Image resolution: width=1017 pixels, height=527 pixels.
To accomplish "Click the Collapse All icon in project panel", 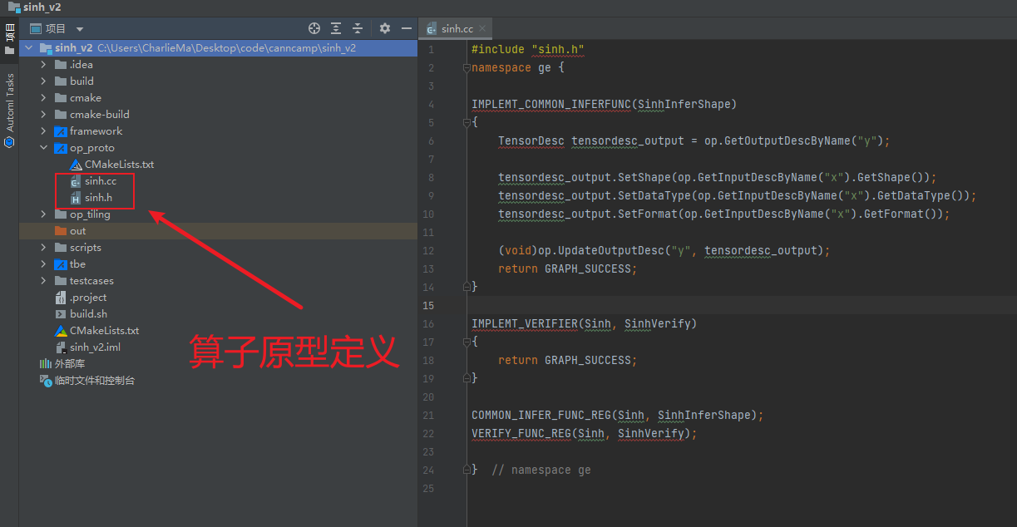I will click(358, 28).
